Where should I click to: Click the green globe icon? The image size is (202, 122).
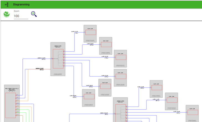7,14
